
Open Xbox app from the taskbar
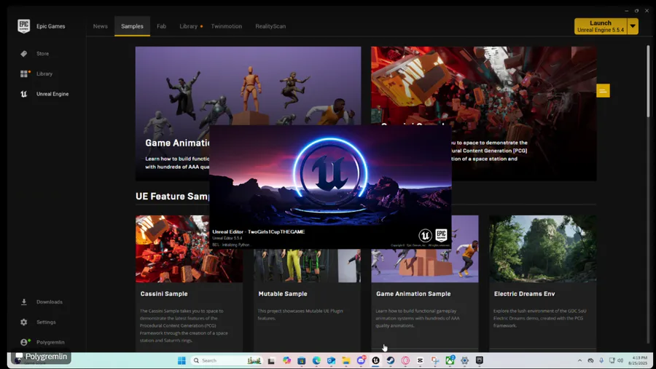click(450, 360)
